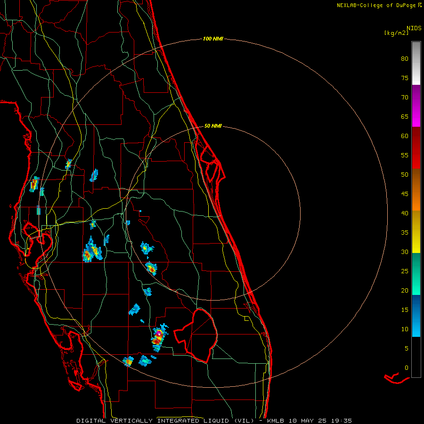Screen dimensions: 424x424
Task: Click the 5 value on the color scale
Action: click(407, 349)
